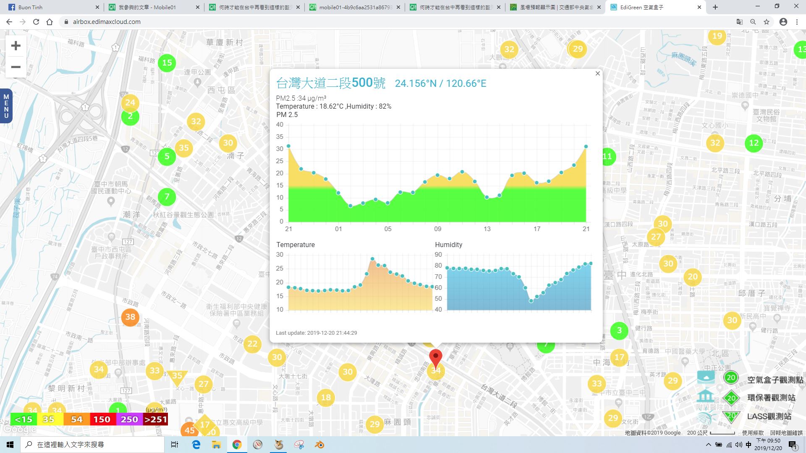Go back to previous page
This screenshot has height=453, width=806.
(x=9, y=22)
